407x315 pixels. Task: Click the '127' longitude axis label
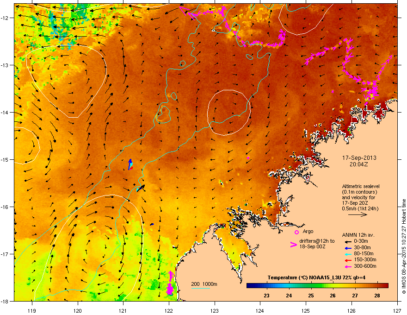[397, 310]
